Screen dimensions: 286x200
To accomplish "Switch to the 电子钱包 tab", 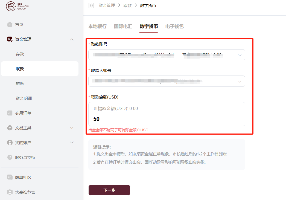I will 174,27.
